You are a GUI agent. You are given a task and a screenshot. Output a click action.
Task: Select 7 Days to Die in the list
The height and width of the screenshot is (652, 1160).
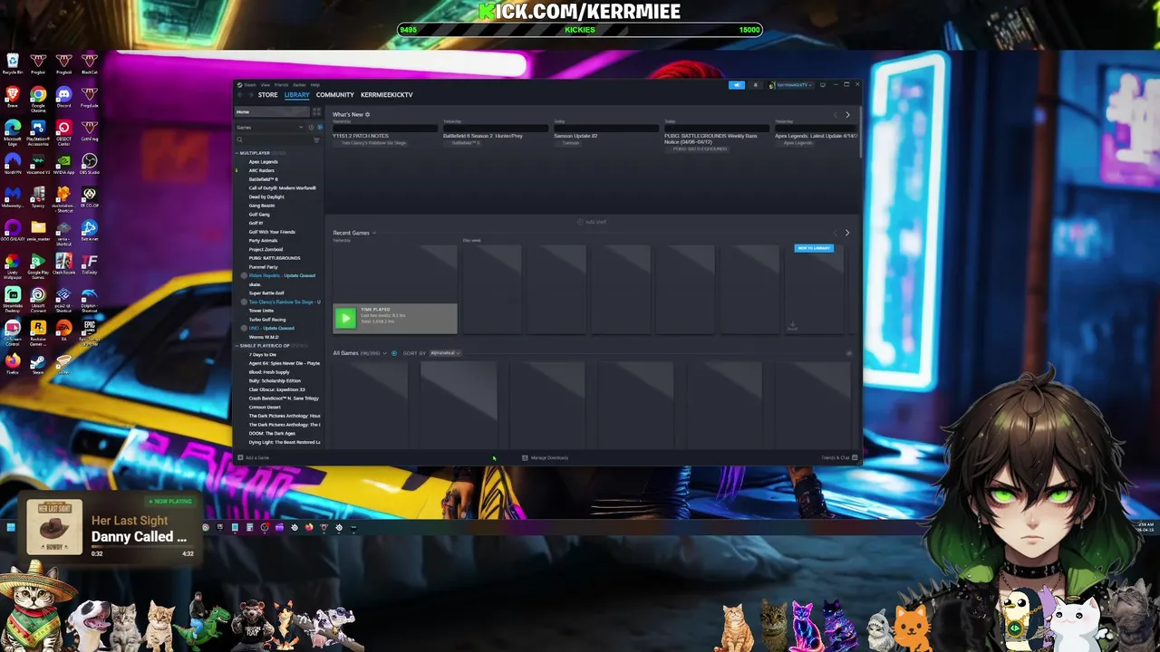(x=263, y=354)
